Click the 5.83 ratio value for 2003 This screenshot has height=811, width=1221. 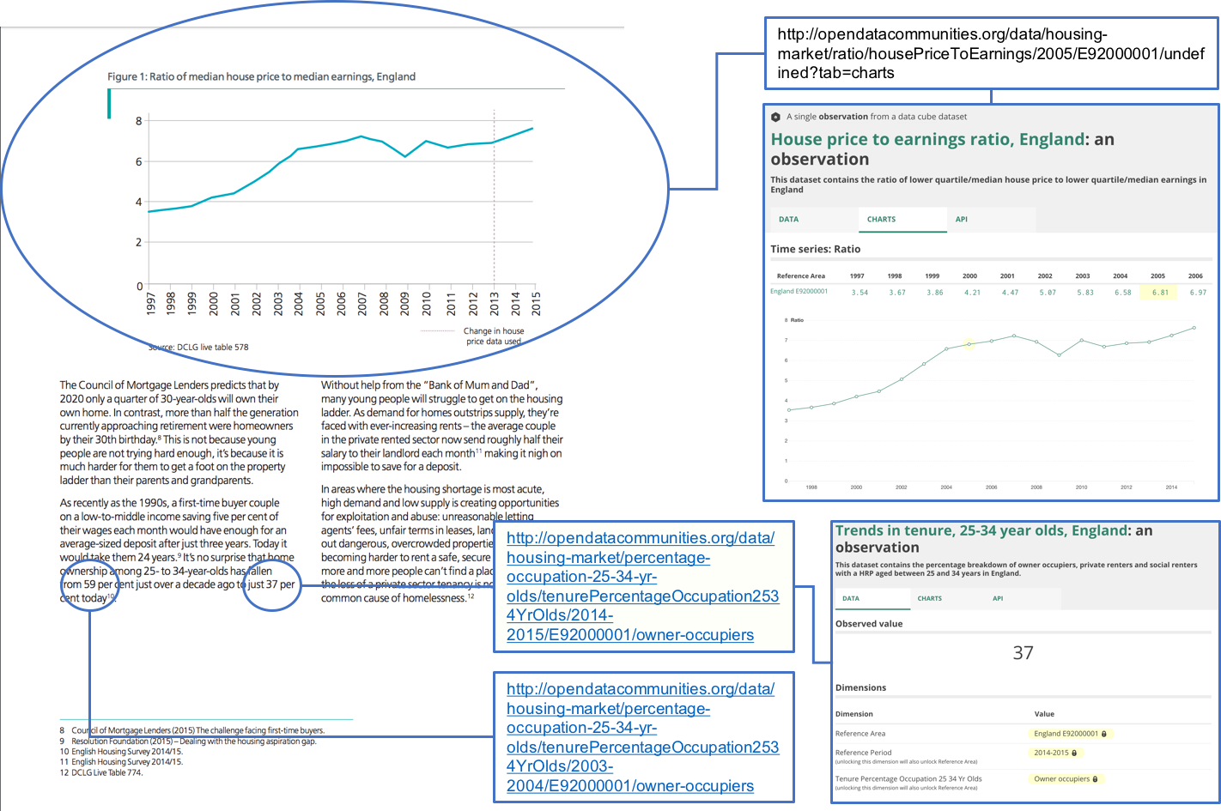coord(1085,293)
